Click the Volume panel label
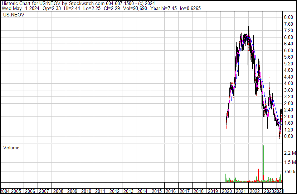The width and height of the screenshot is (297, 194). (11, 148)
